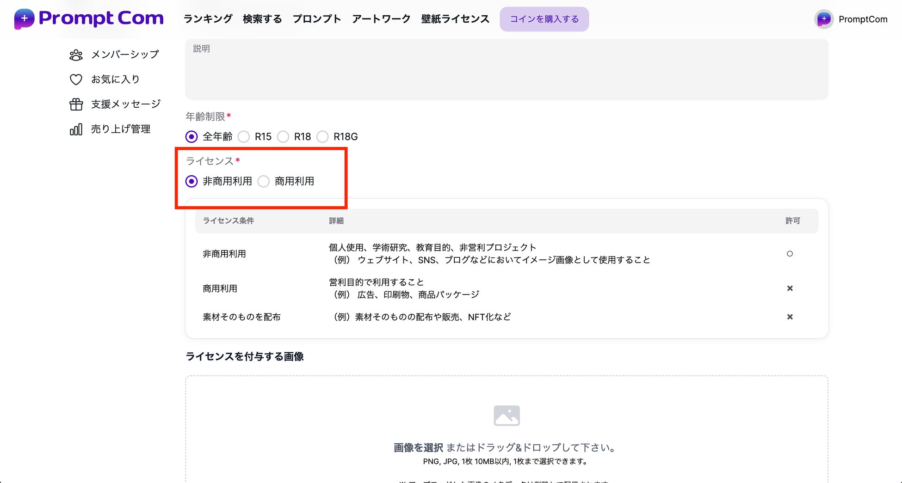
Task: Select the R18 age restriction
Action: tap(283, 137)
